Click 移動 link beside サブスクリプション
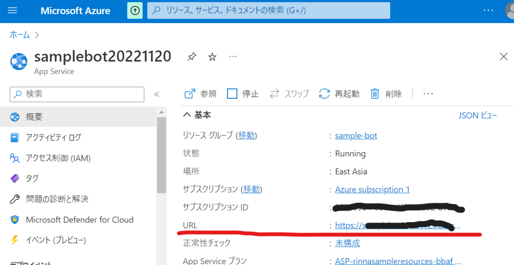Viewport: 514px width, 265px height. 251,189
